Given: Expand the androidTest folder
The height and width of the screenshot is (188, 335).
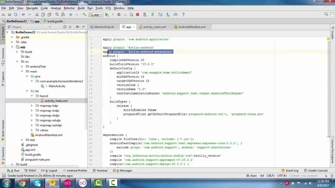Looking at the screenshot, I should (22, 67).
